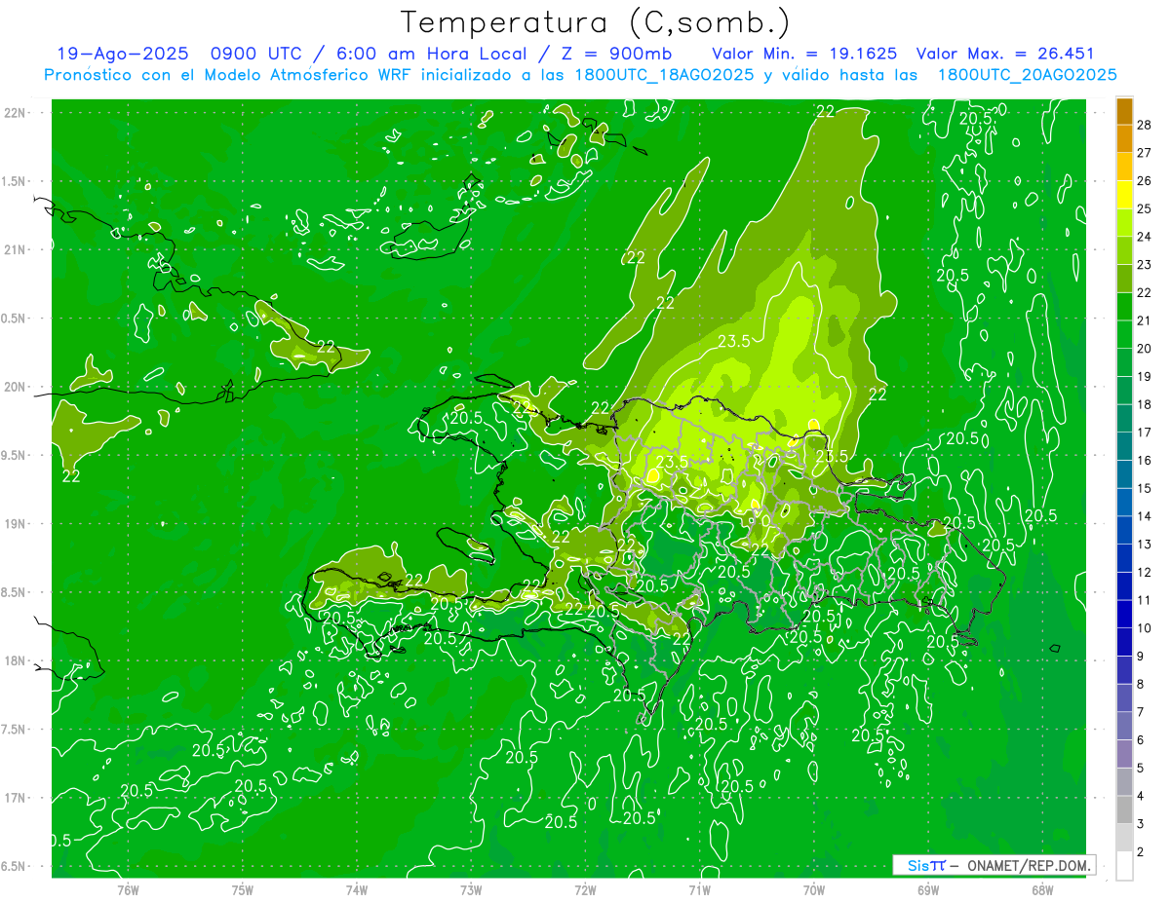Viewport: 1170px width, 903px height.
Task: Click the 22N latitude axis label
Action: [15, 113]
